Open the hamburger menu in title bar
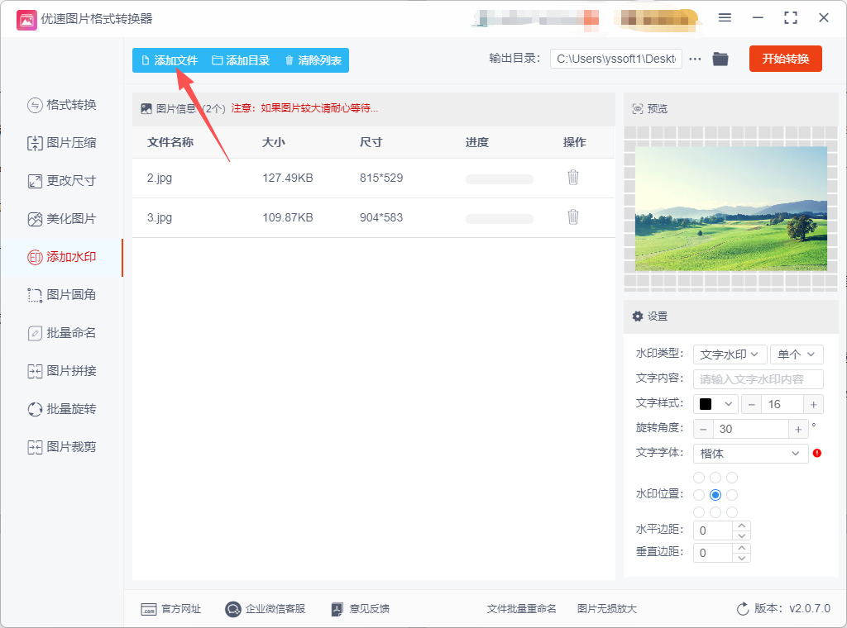Image resolution: width=847 pixels, height=628 pixels. 725,18
